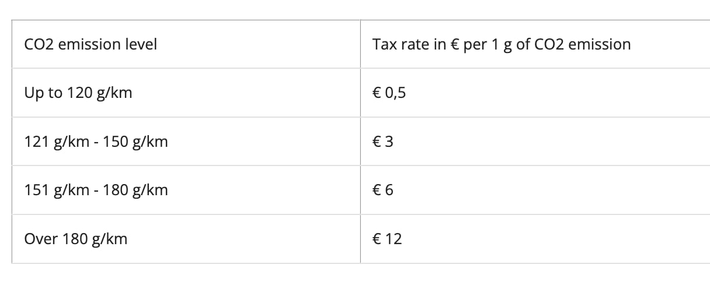This screenshot has height=289, width=710.
Task: Click the euro symbol in the header row
Action: pyautogui.click(x=455, y=44)
